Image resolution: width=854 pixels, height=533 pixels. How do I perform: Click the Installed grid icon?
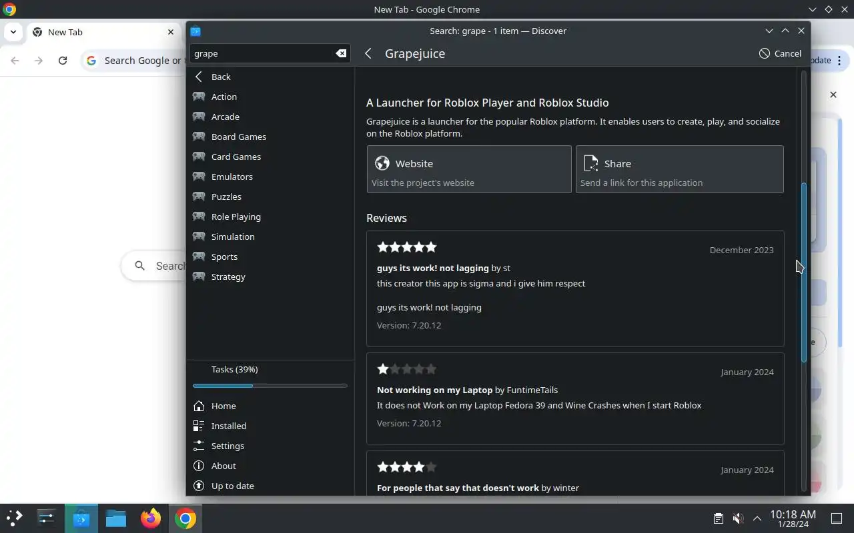click(198, 426)
